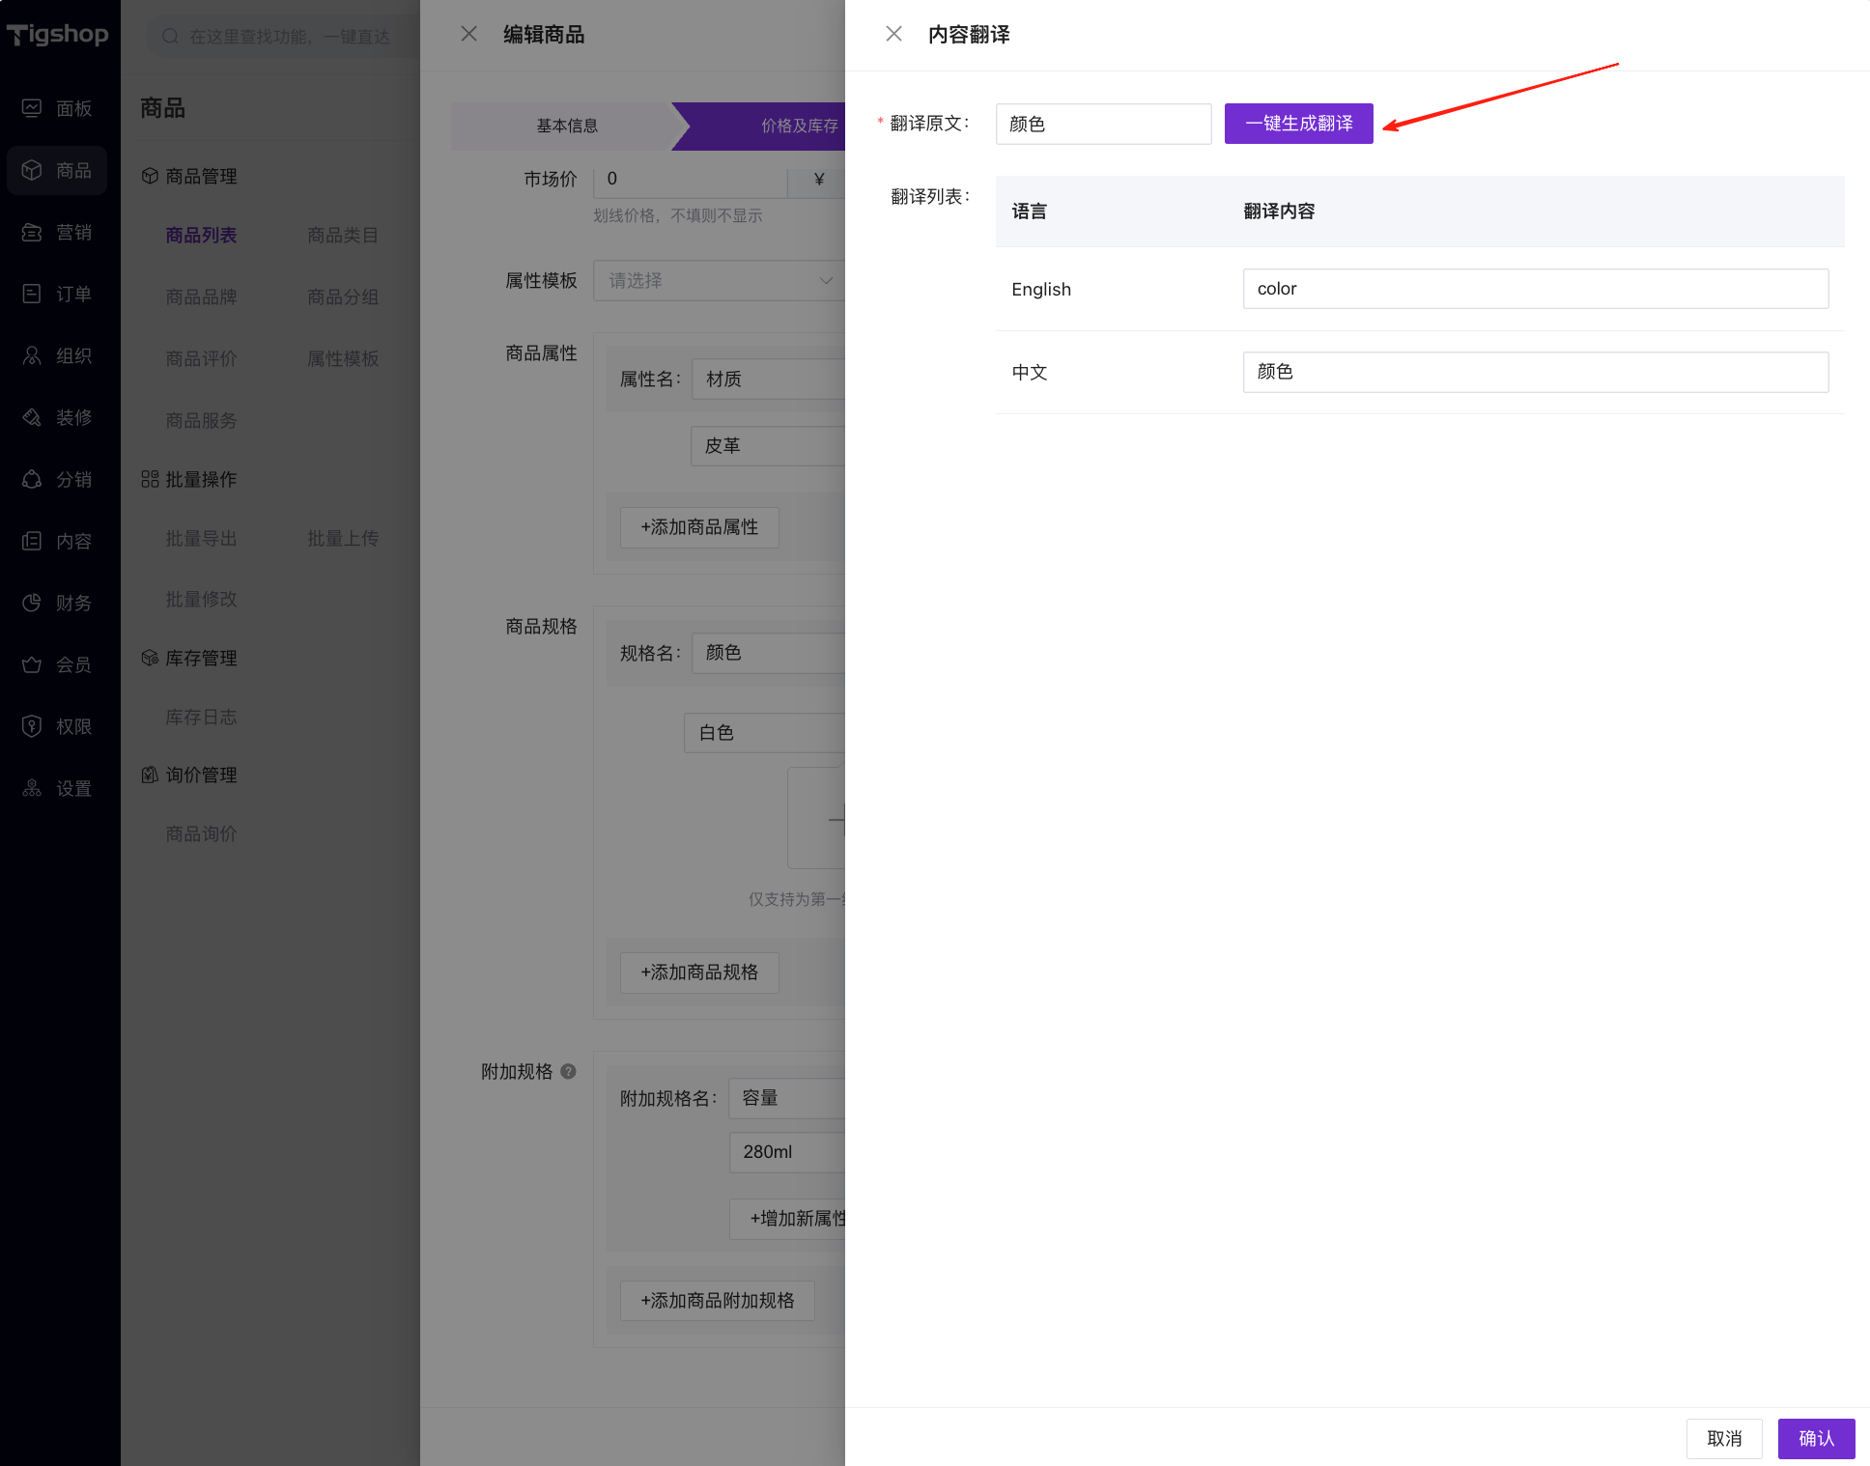Open the 会员 member crown icon
The width and height of the screenshot is (1870, 1466).
(32, 664)
